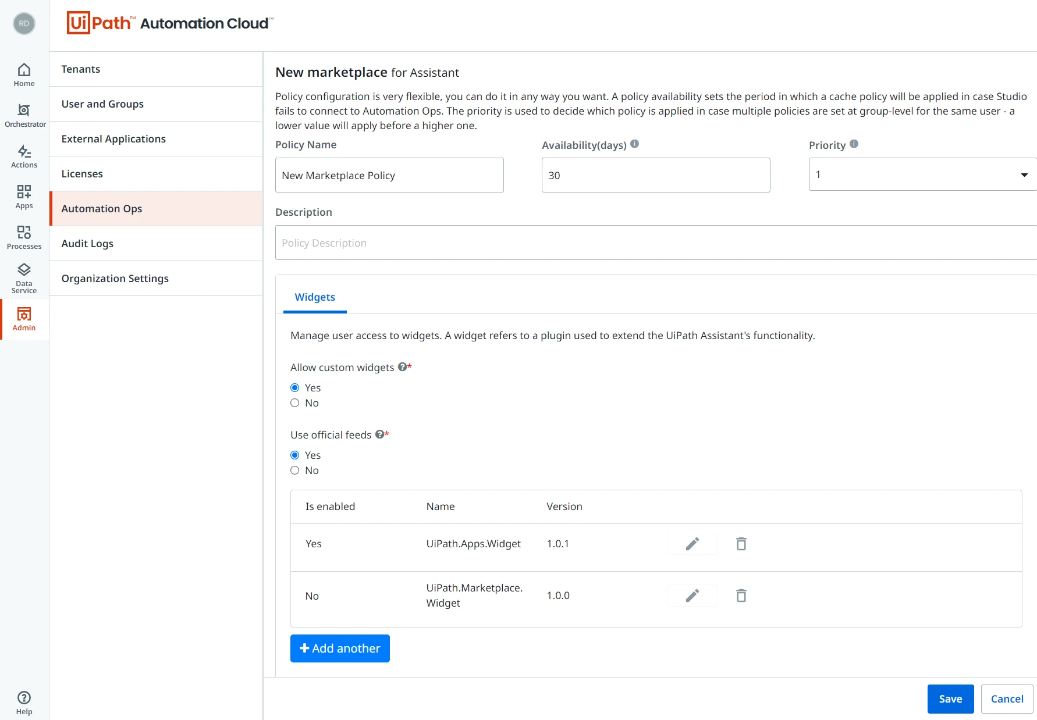
Task: Click the Add another button
Action: 340,648
